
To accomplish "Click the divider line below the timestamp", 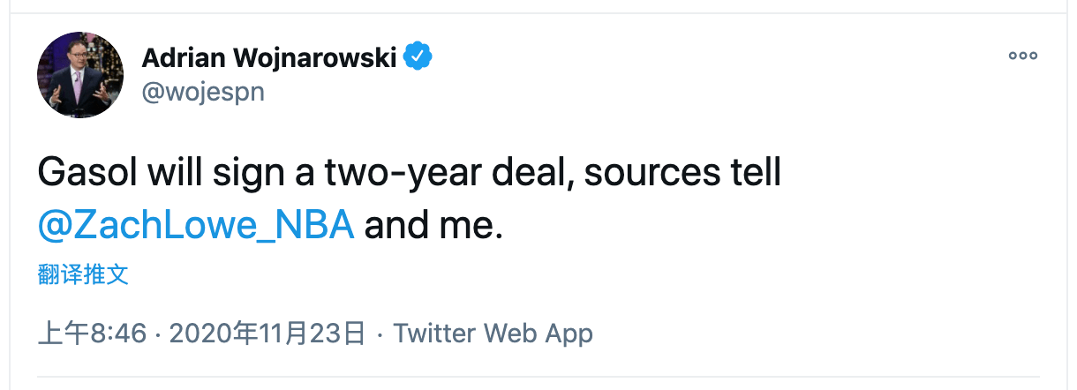I will pyautogui.click(x=538, y=378).
